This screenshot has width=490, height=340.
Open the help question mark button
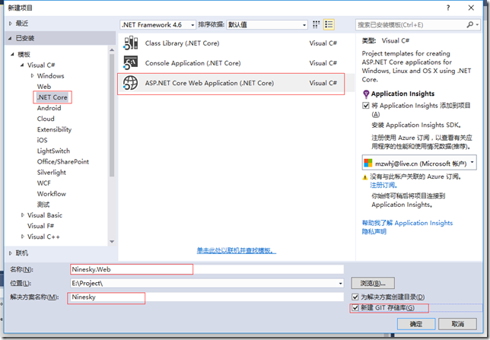pos(448,8)
